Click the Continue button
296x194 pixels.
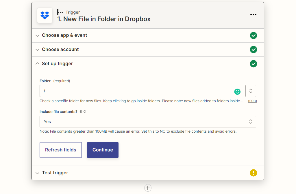click(x=103, y=150)
